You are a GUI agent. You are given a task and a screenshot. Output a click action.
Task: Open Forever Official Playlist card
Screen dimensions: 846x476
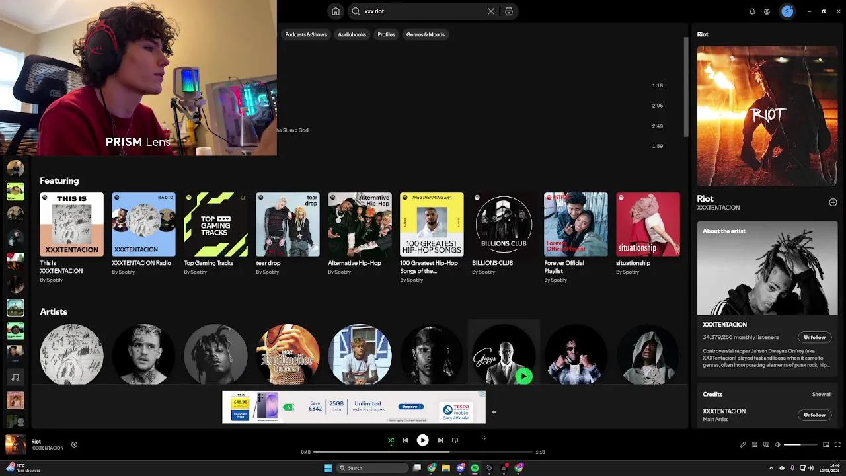click(x=576, y=238)
